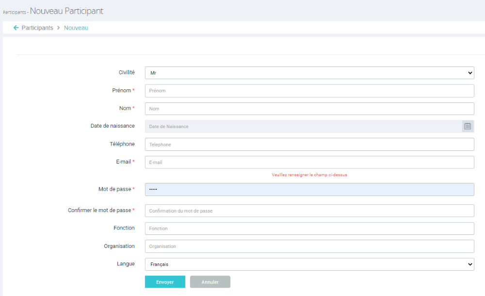
Task: Click the 'Nouveau Participant' page heading
Action: (x=66, y=11)
